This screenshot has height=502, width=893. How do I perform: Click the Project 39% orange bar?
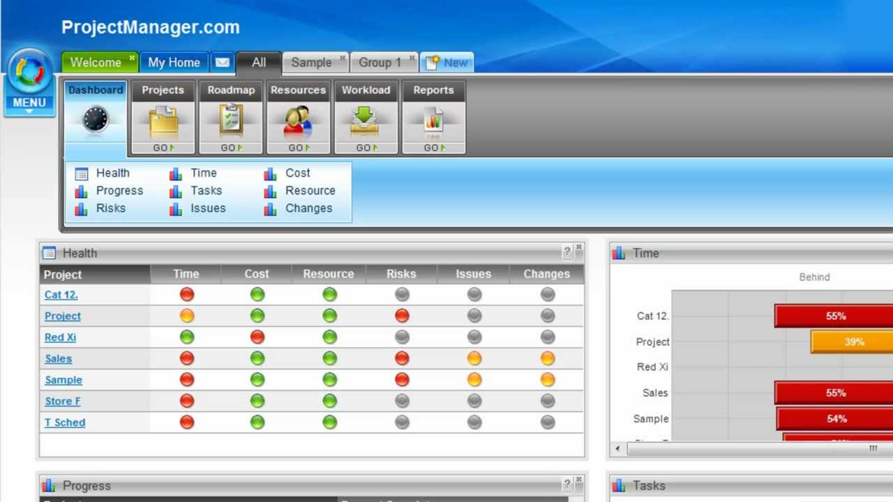click(x=852, y=342)
